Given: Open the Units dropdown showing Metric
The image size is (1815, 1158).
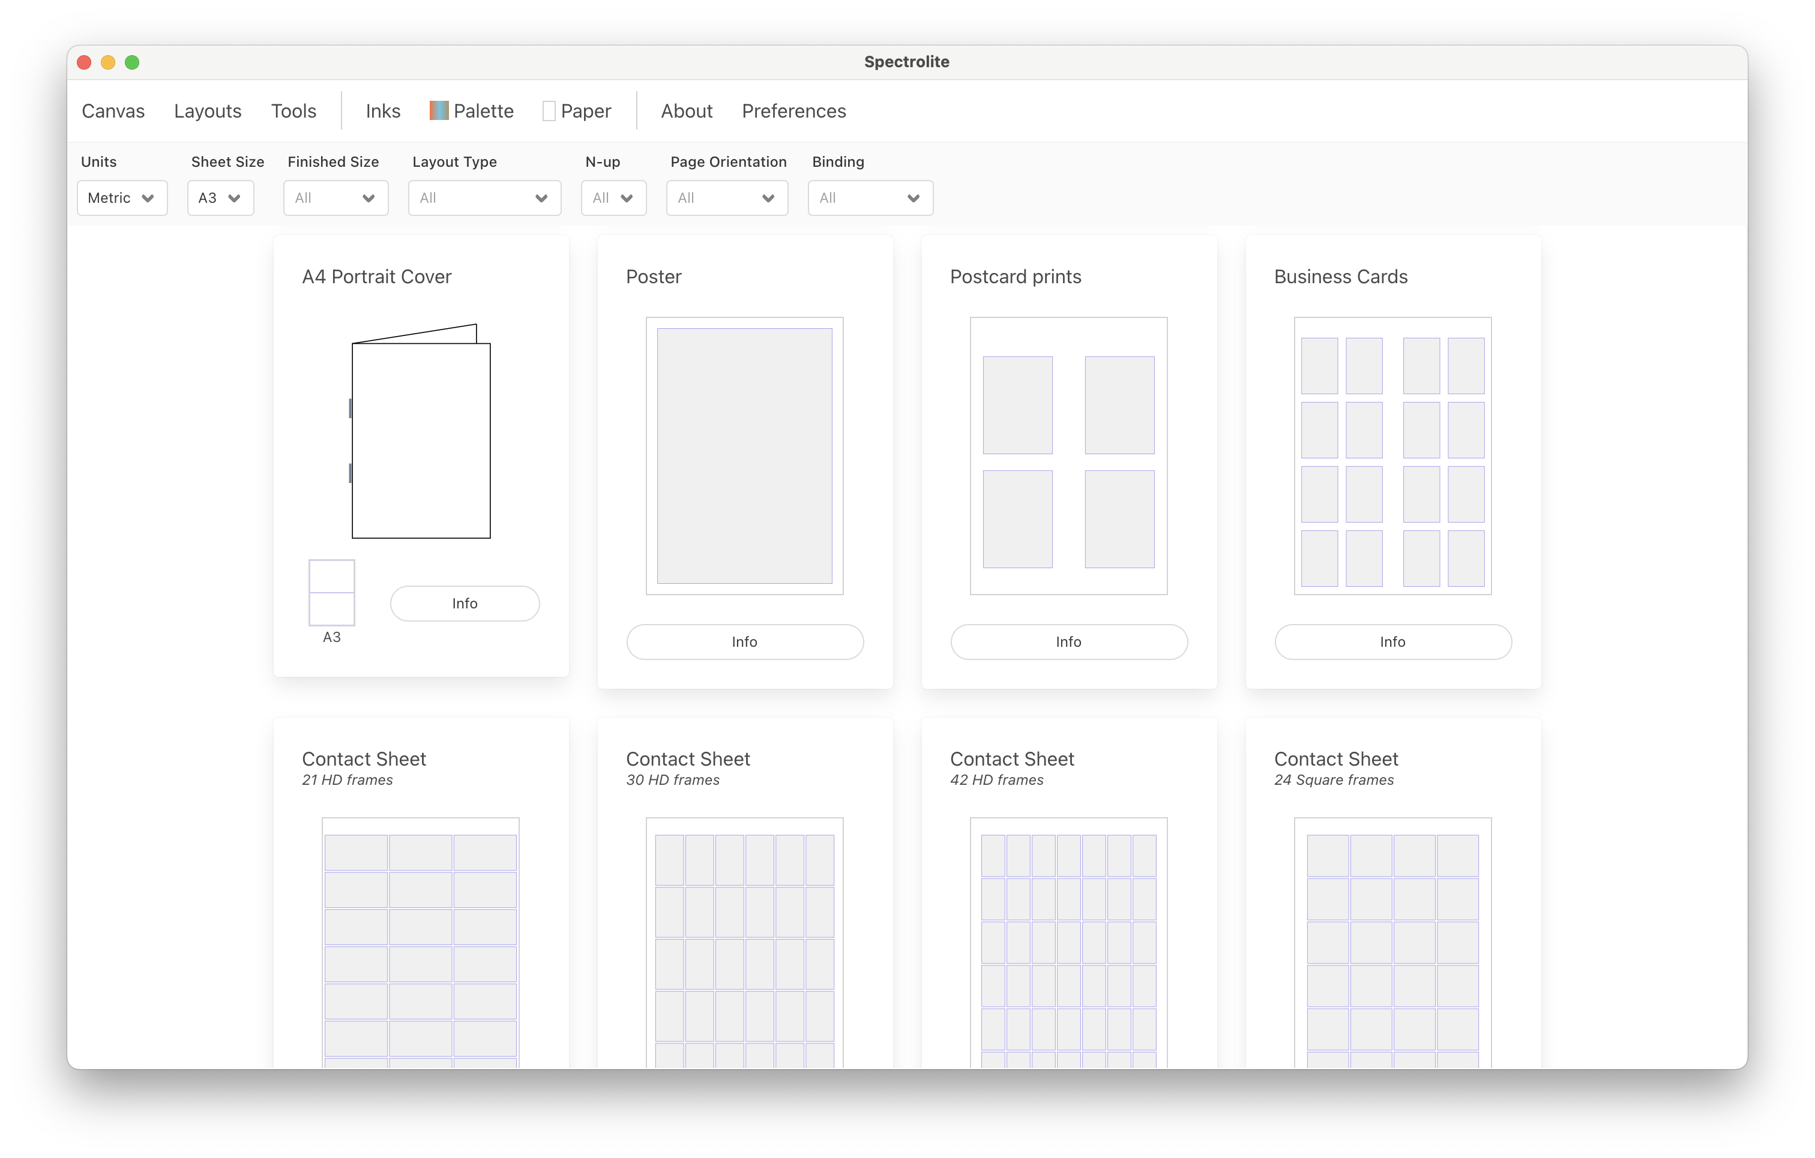Looking at the screenshot, I should [x=121, y=198].
